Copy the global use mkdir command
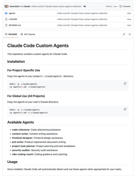 click(x=125, y=109)
